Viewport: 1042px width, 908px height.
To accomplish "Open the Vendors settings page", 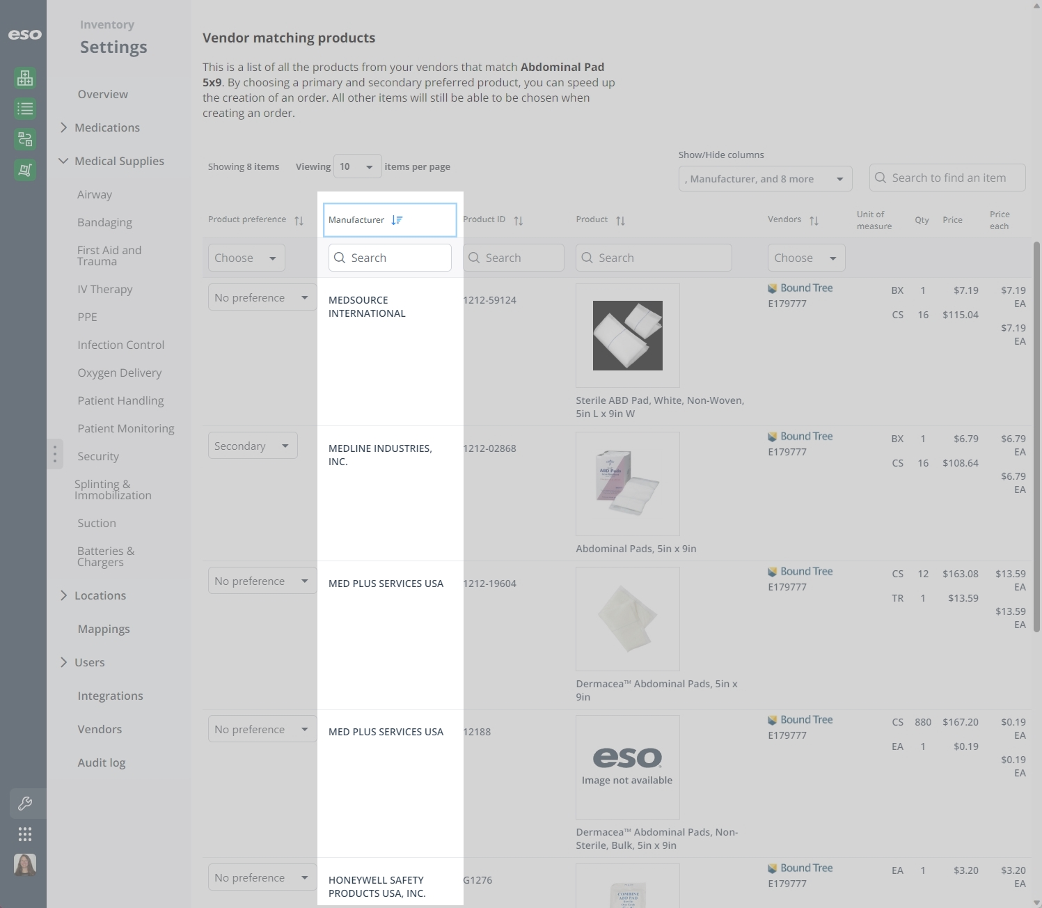I will click(x=100, y=729).
